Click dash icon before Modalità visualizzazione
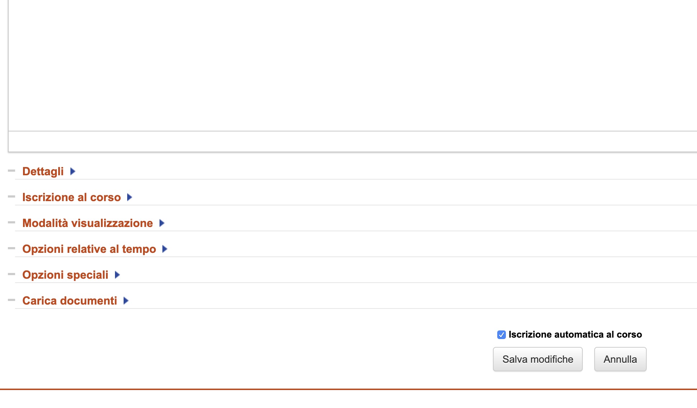The width and height of the screenshot is (697, 408). pyautogui.click(x=11, y=222)
